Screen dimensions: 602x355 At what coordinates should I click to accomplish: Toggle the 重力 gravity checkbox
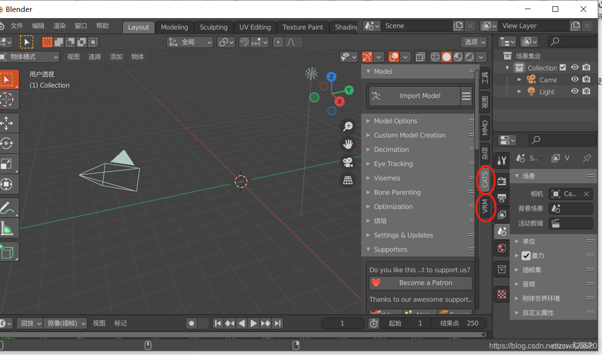pos(526,256)
